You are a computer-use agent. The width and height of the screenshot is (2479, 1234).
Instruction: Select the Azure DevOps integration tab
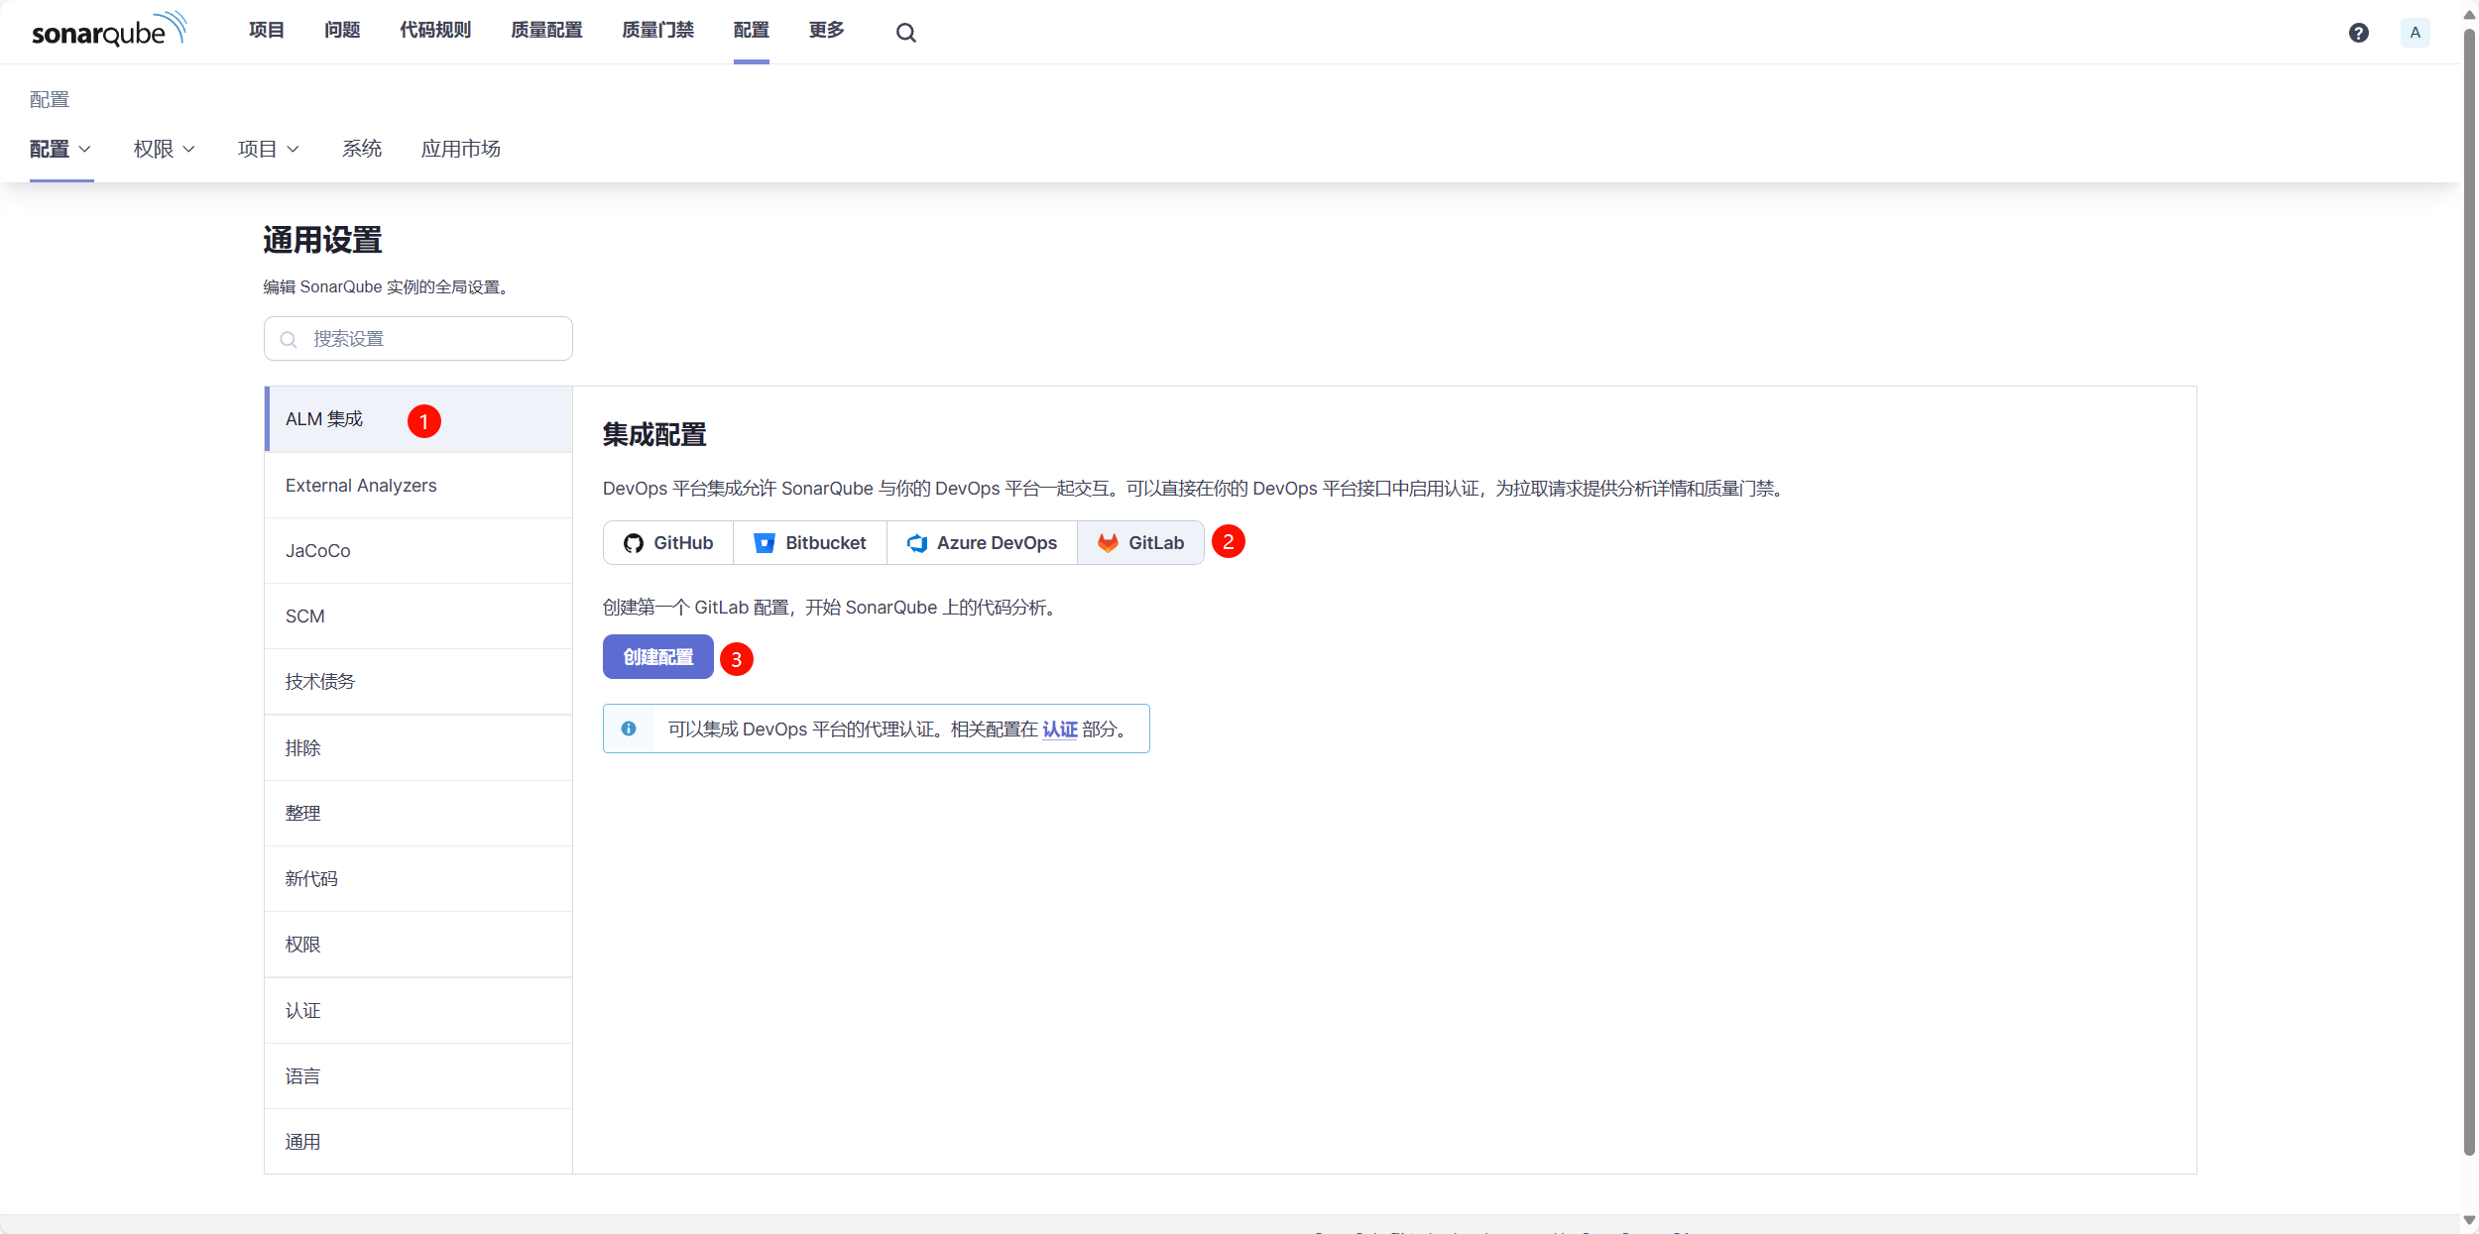tap(982, 543)
